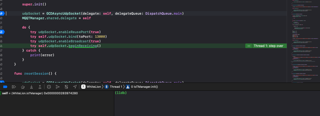320x116 pixels.
Task: Open the Debug Memory Graph tool
Action: tap(58, 87)
